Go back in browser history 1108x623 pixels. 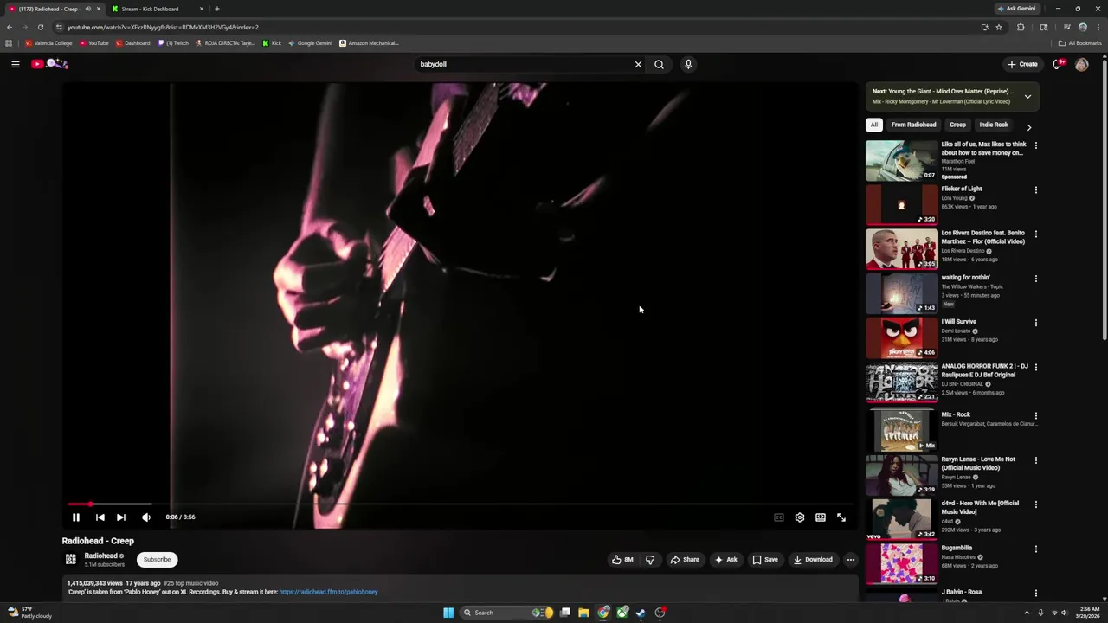(10, 27)
